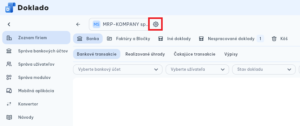Screen dimensions: 300x126
Task: Click the users icon next to Správa užívateľov
Action: pyautogui.click(x=9, y=64)
